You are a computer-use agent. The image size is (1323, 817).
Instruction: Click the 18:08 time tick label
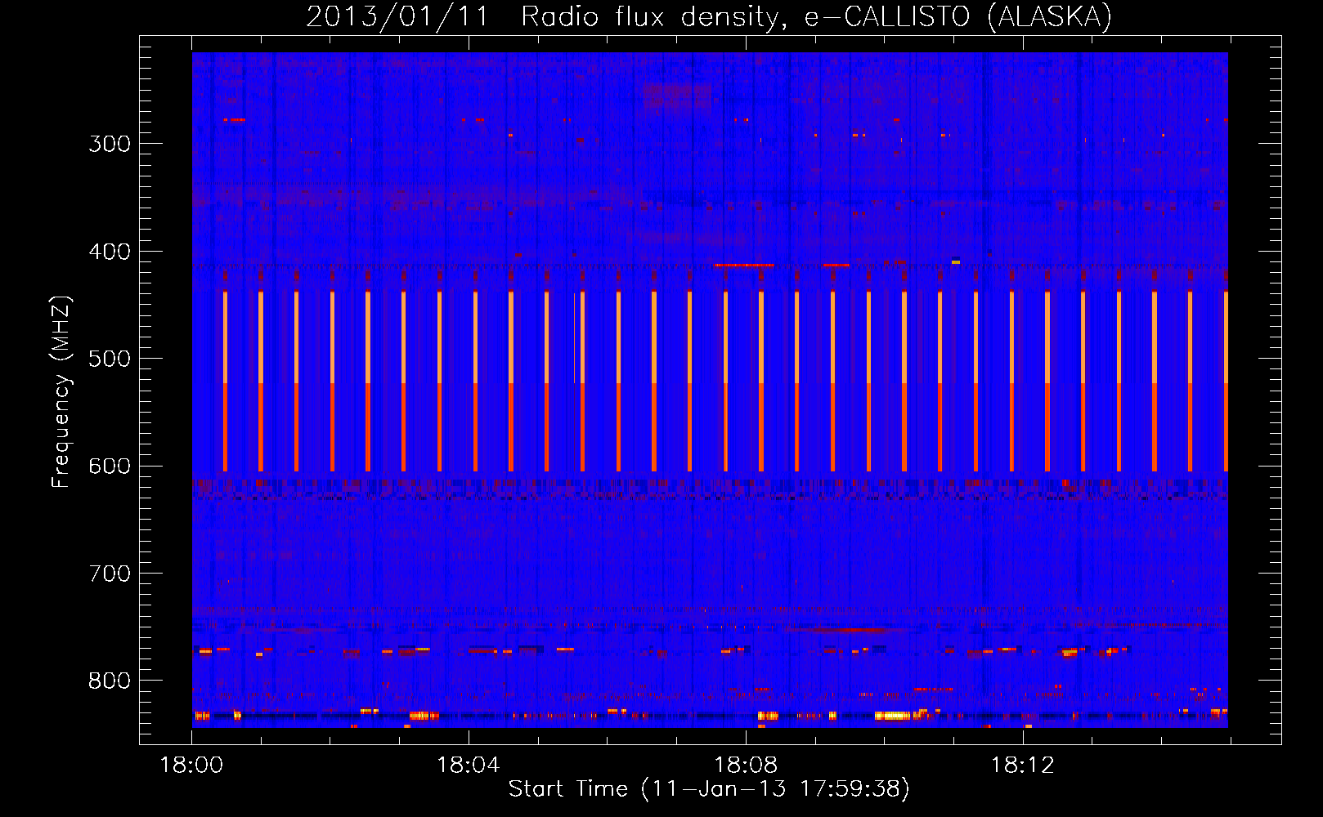tap(746, 766)
